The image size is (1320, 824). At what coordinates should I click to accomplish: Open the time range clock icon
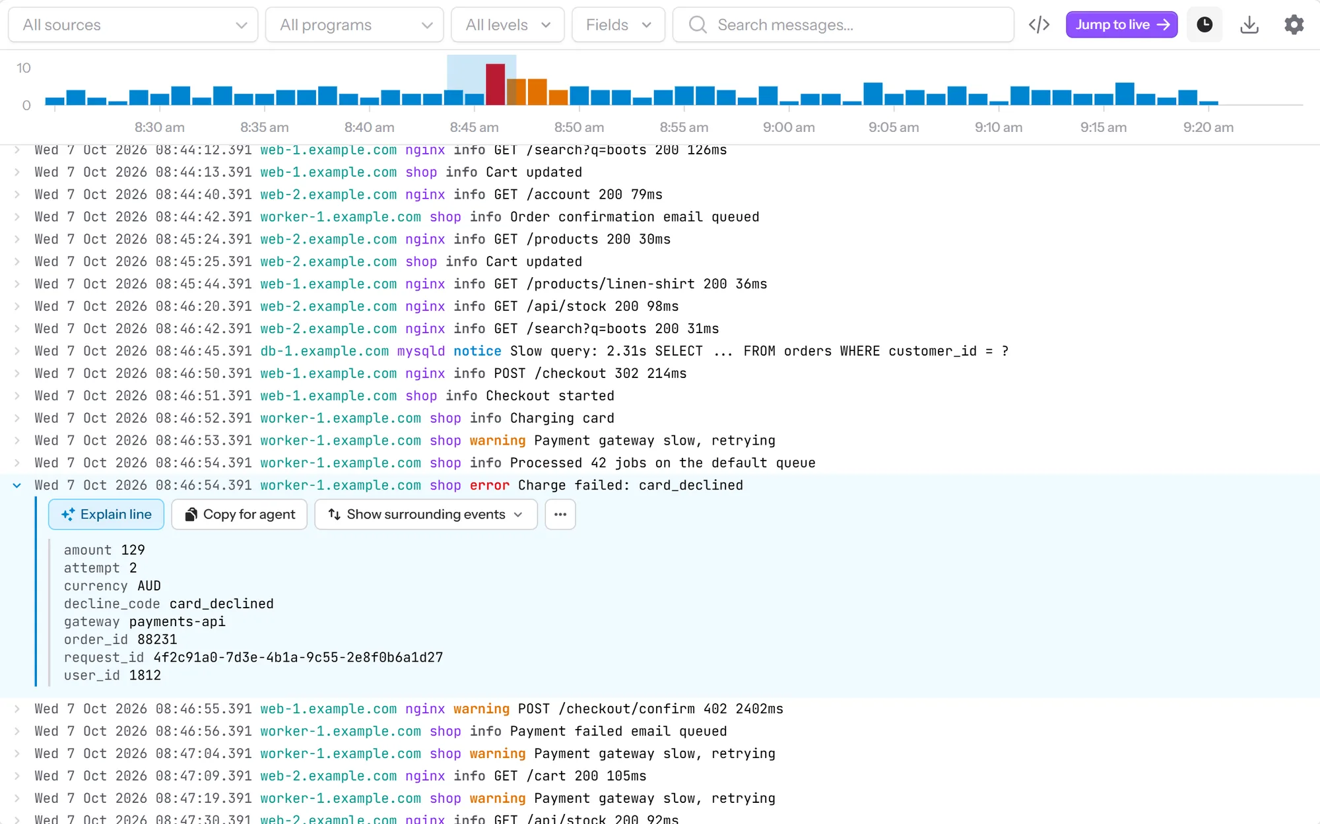point(1204,25)
